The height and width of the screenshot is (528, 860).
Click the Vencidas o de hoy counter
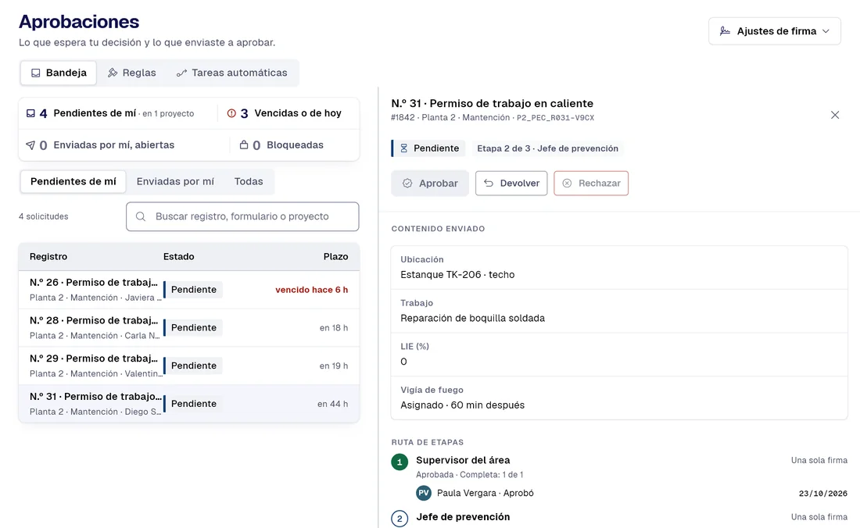(288, 113)
